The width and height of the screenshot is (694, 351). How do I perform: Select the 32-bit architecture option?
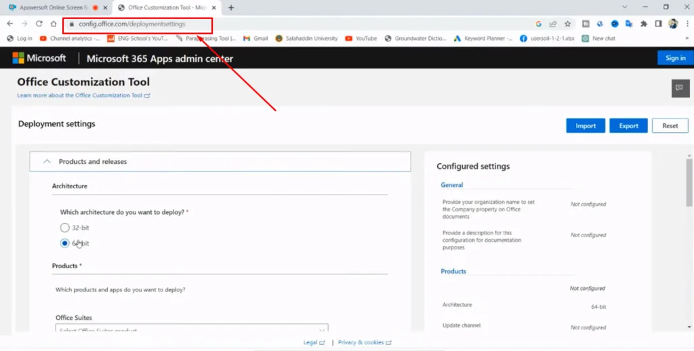click(65, 228)
